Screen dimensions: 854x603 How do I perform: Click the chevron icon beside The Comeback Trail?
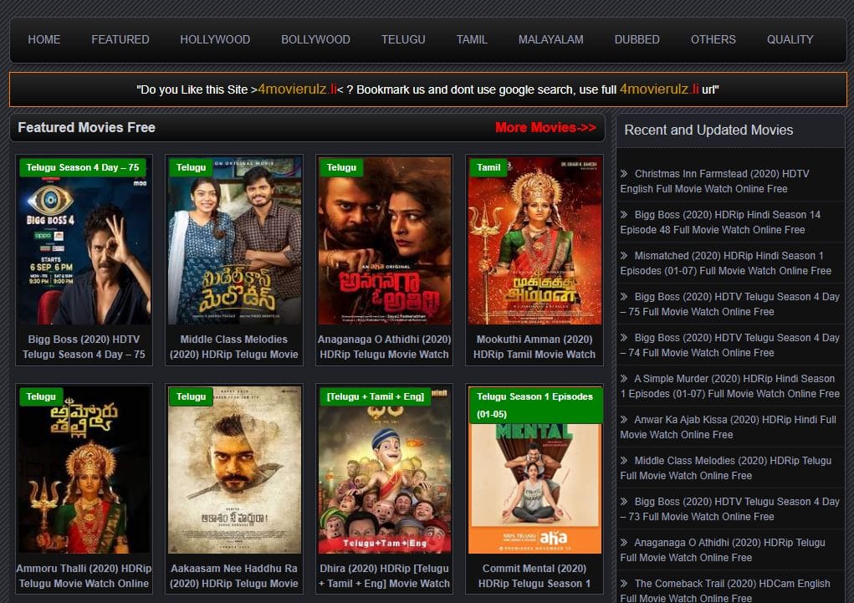[624, 584]
